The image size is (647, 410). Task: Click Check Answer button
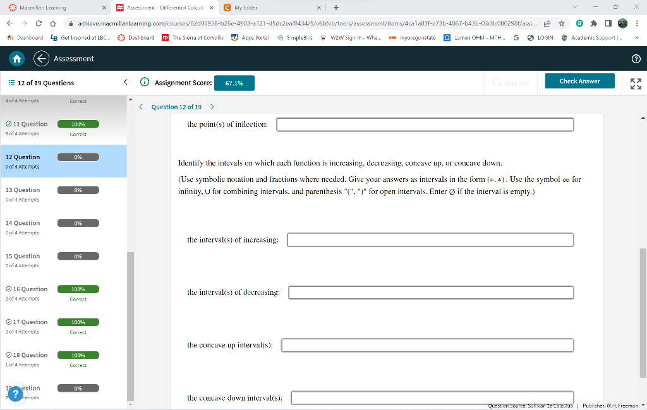[579, 81]
